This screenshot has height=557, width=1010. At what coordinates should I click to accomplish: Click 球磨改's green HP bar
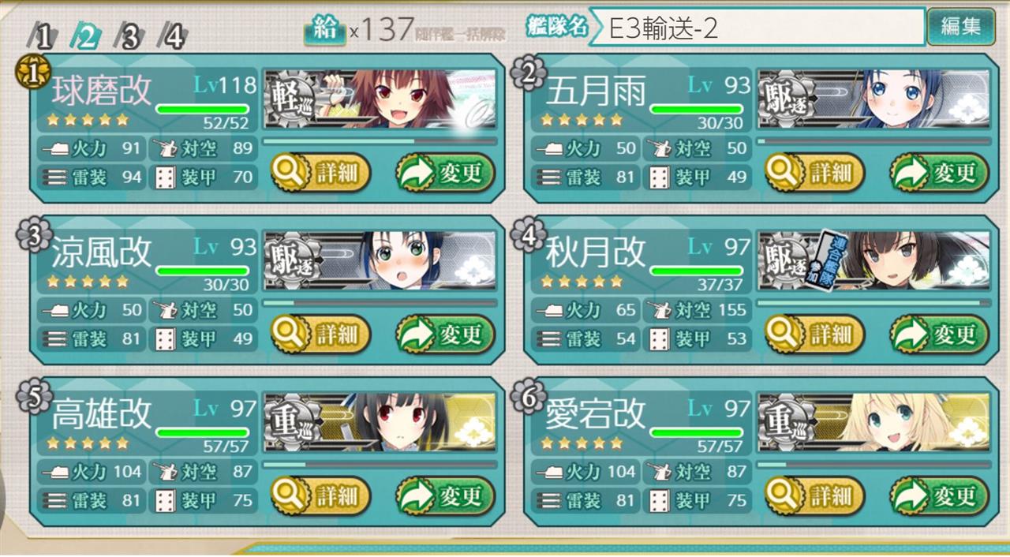click(203, 109)
